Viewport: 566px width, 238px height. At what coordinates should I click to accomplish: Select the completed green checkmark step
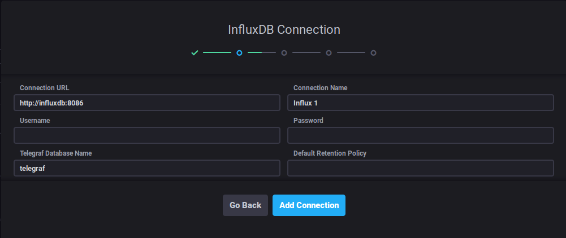pos(195,53)
